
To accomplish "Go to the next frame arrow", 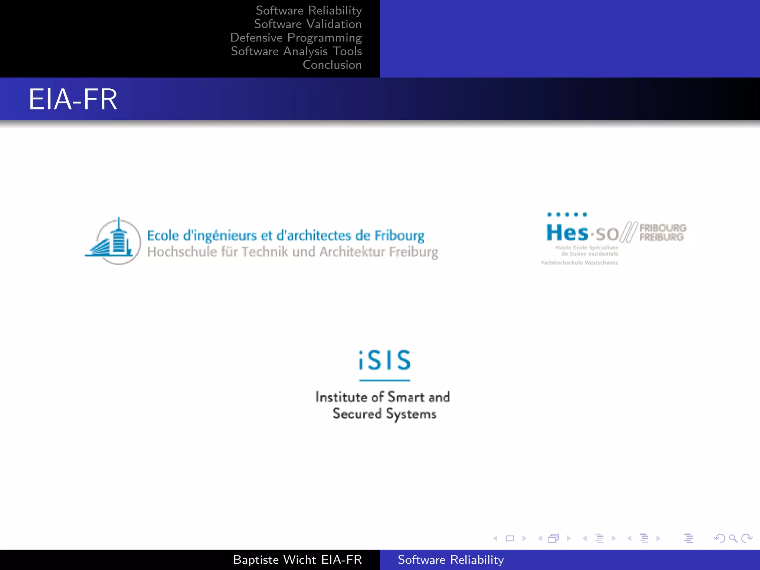I will 569,538.
